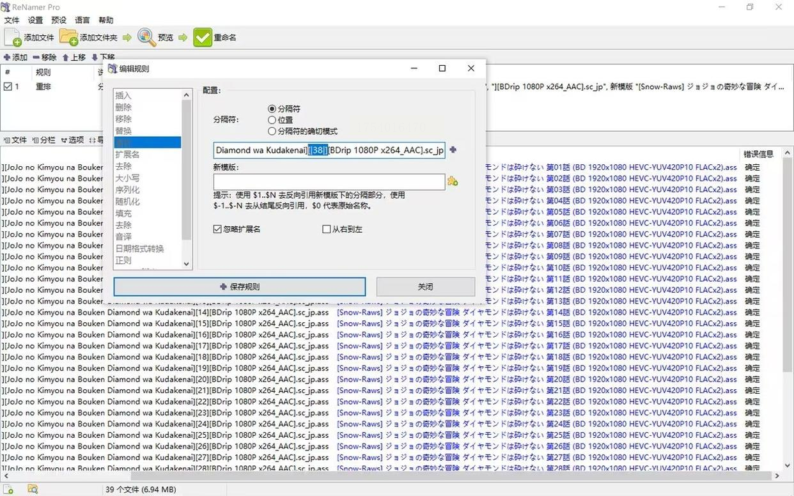Click the star icon beside the 新模版 field

453,182
